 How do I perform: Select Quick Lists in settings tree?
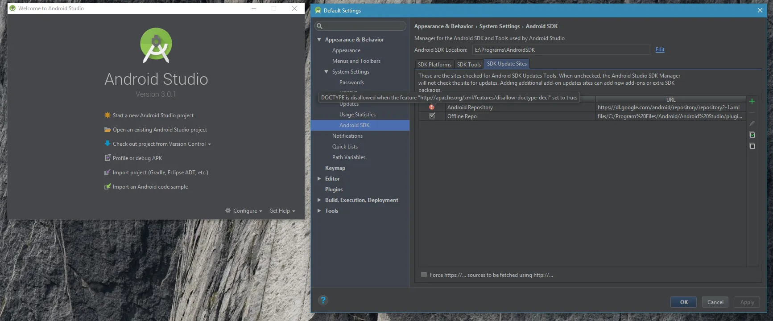(345, 147)
